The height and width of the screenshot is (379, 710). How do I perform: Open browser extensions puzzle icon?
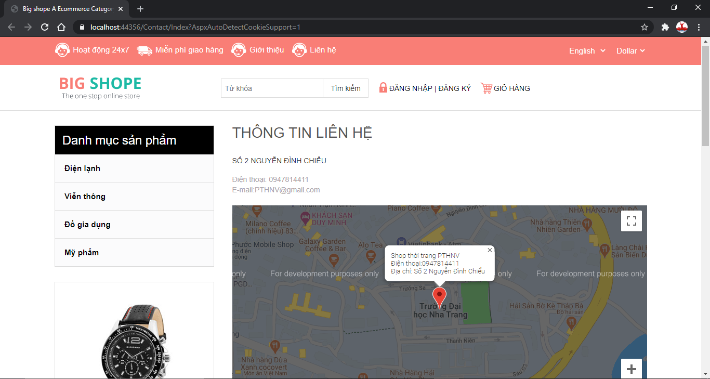(665, 27)
